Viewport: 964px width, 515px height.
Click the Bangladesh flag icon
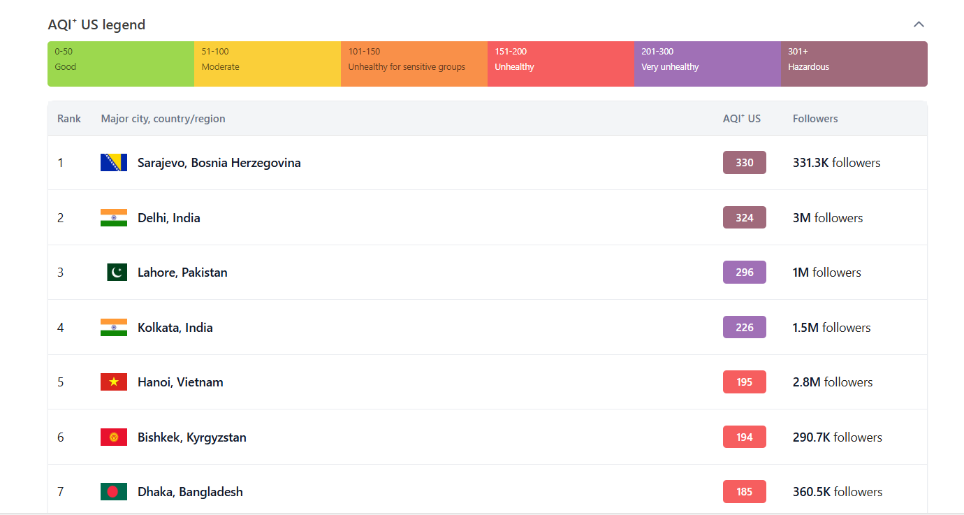point(113,492)
